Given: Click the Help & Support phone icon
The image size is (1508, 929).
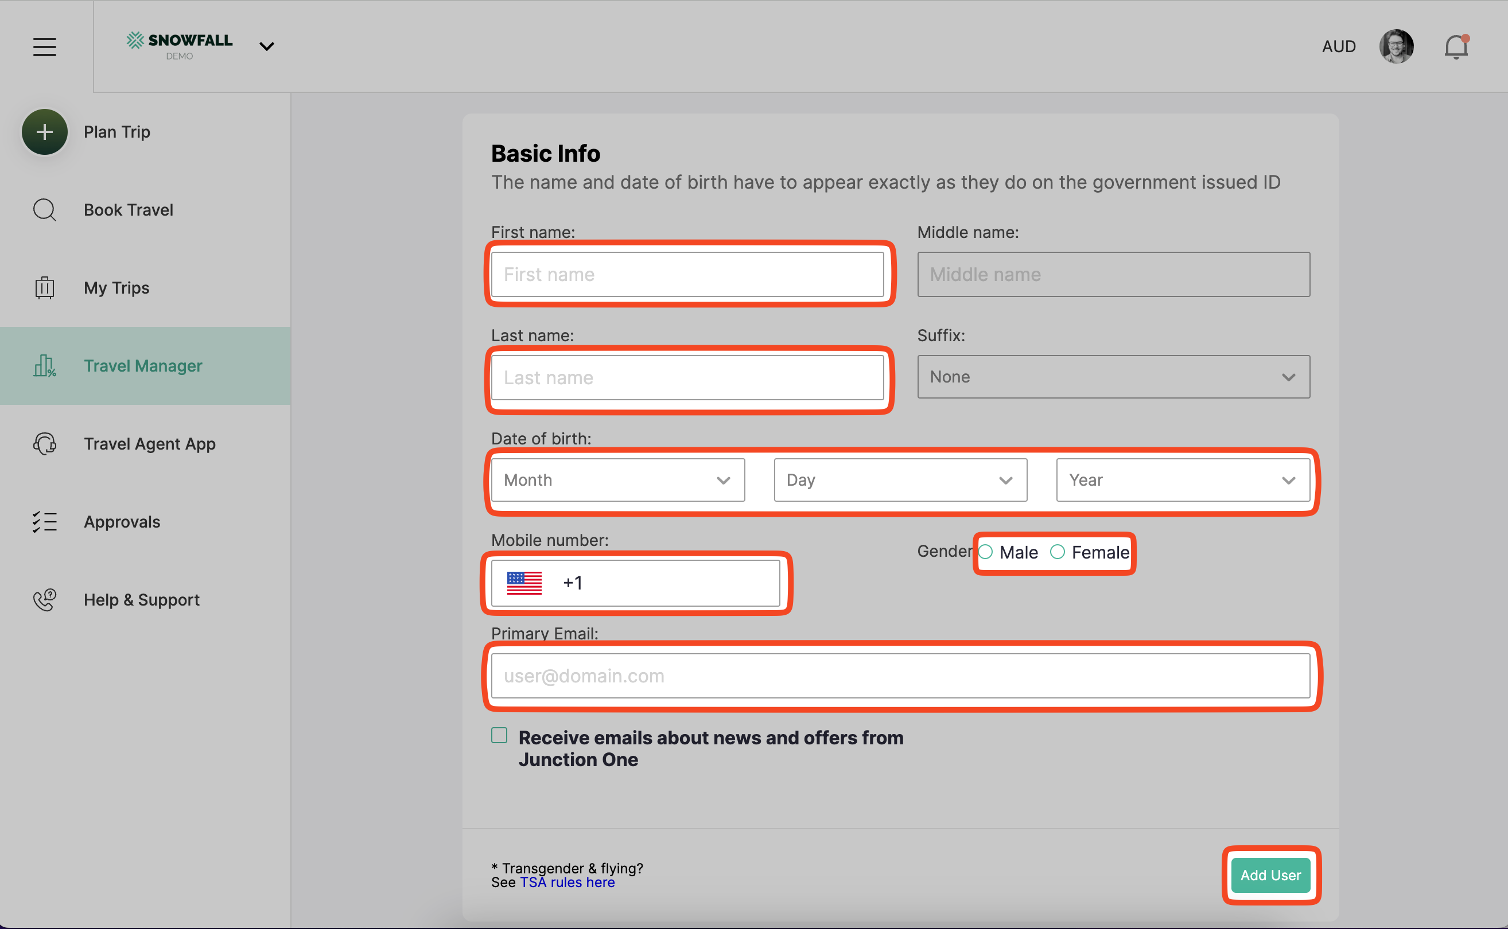Looking at the screenshot, I should (x=45, y=600).
